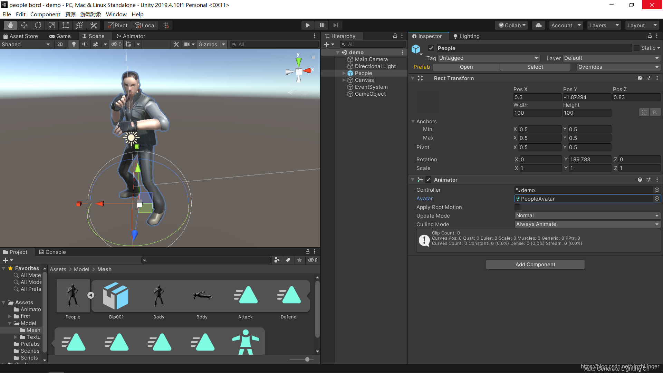Click the Add Component button

[535, 264]
